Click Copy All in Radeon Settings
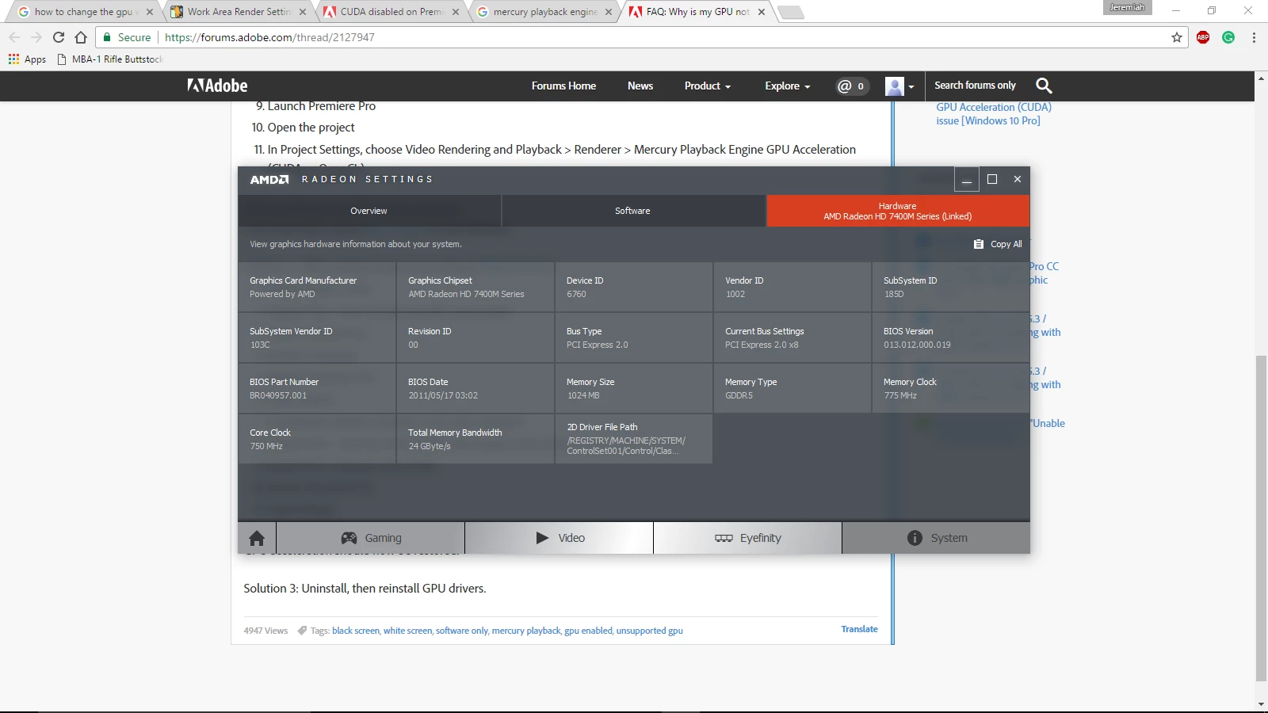The width and height of the screenshot is (1268, 713). (998, 244)
